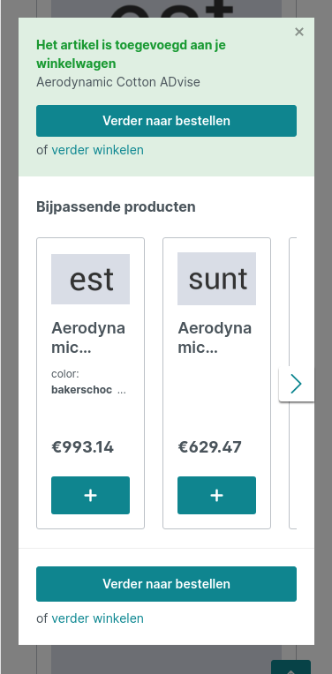This screenshot has width=332, height=674.
Task: Select the partially visible third product card
Action: (x=293, y=383)
